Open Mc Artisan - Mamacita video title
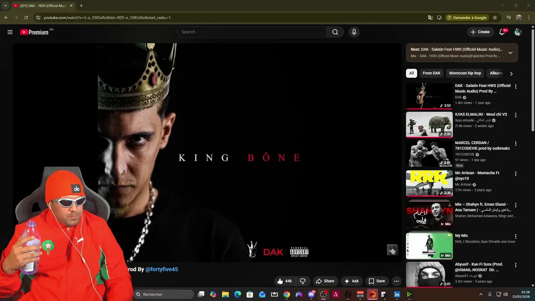This screenshot has height=301, width=535. point(477,176)
